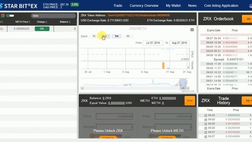252x142 pixels.
Task: Click the chart navigator right range handle
Action: pos(186,82)
